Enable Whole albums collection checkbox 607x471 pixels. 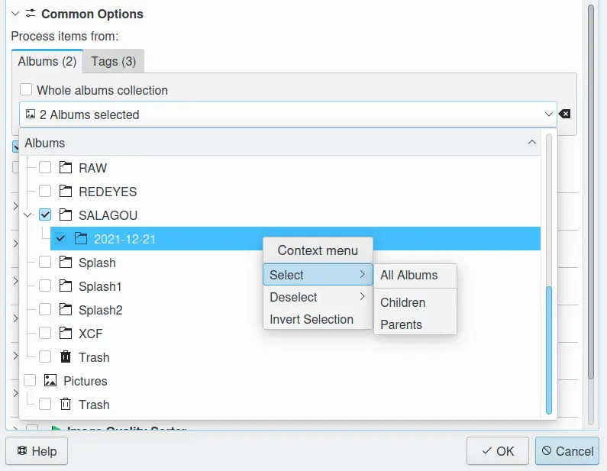click(27, 90)
